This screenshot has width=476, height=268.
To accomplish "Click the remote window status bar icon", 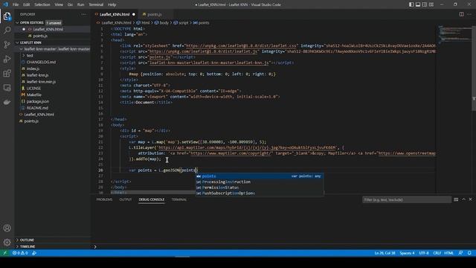I will (5, 253).
